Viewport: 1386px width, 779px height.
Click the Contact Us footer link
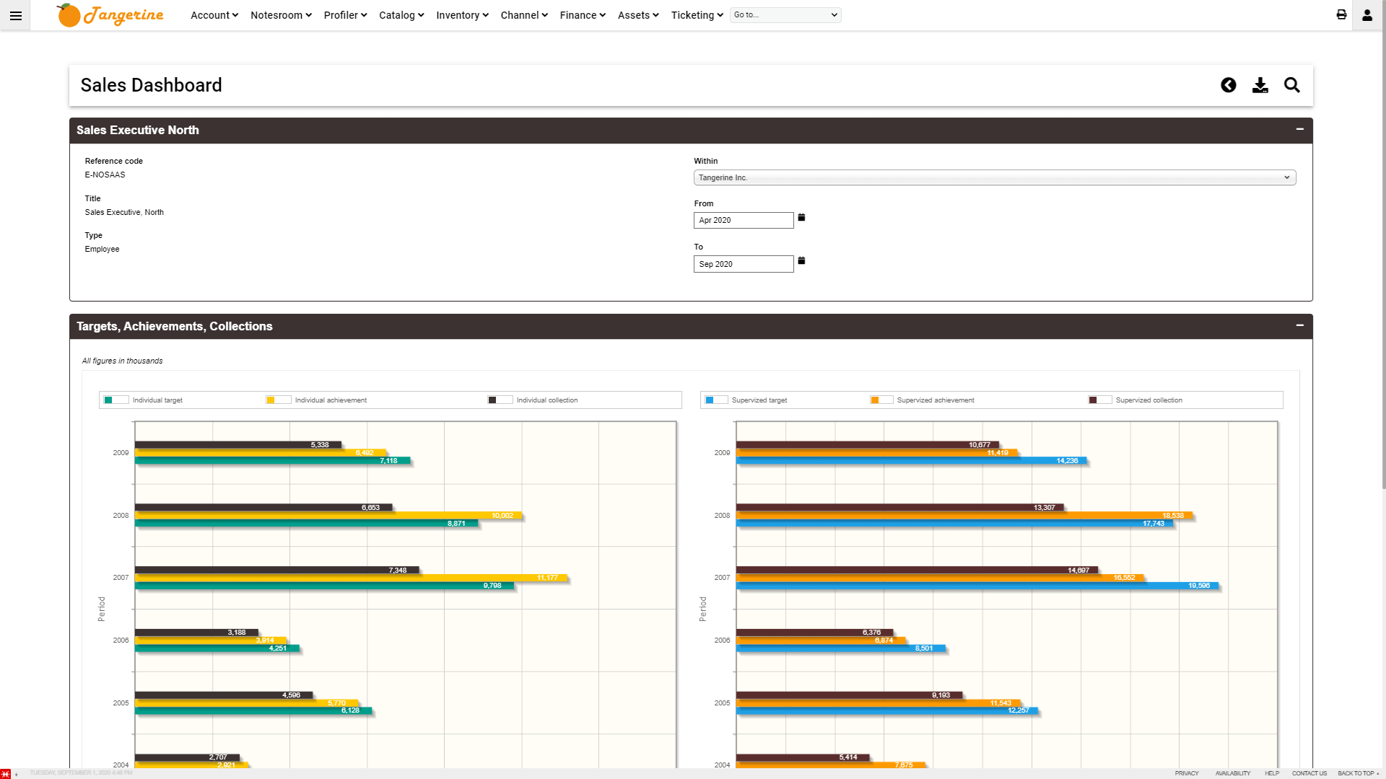pos(1309,773)
